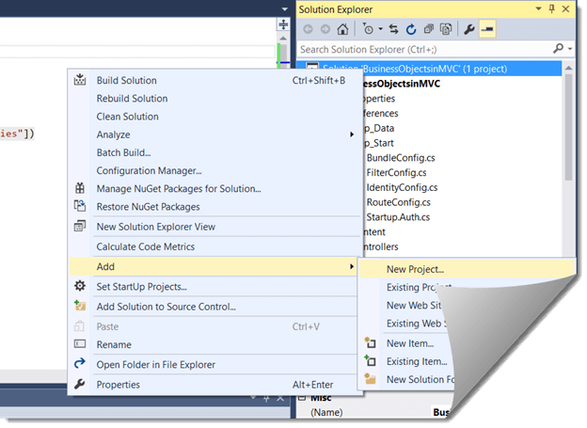Choose New Solution Explorer View

click(x=215, y=227)
